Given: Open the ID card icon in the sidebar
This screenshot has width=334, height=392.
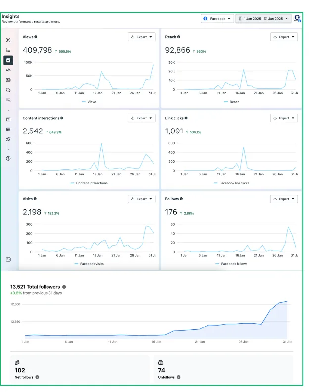Looking at the screenshot, I should click(8, 80).
